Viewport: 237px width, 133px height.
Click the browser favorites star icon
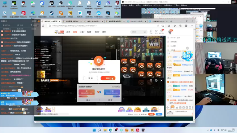pos(175,26)
